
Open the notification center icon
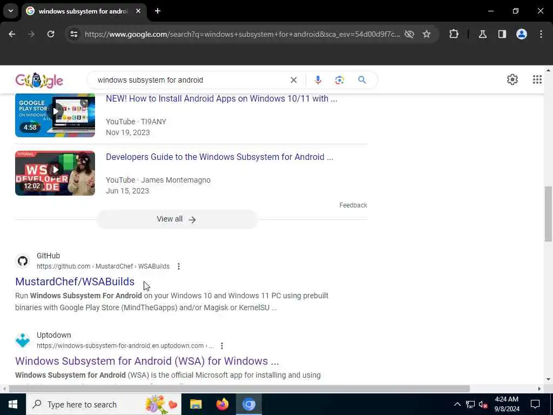click(x=535, y=404)
